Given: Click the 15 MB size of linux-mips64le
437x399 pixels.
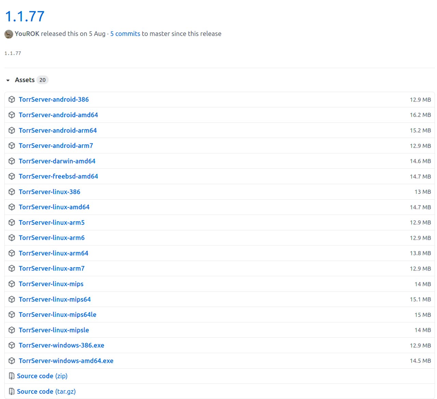Looking at the screenshot, I should pos(423,315).
